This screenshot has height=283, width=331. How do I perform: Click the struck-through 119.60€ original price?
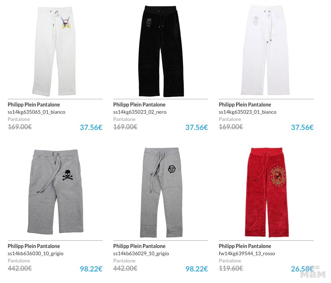click(231, 269)
